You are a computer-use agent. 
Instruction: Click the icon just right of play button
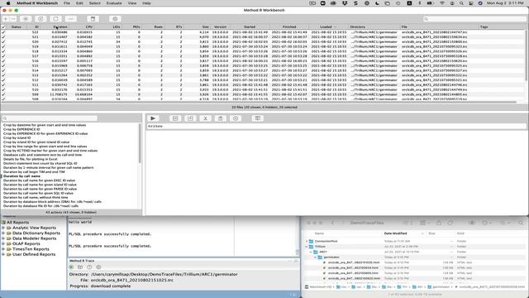[x=175, y=118]
